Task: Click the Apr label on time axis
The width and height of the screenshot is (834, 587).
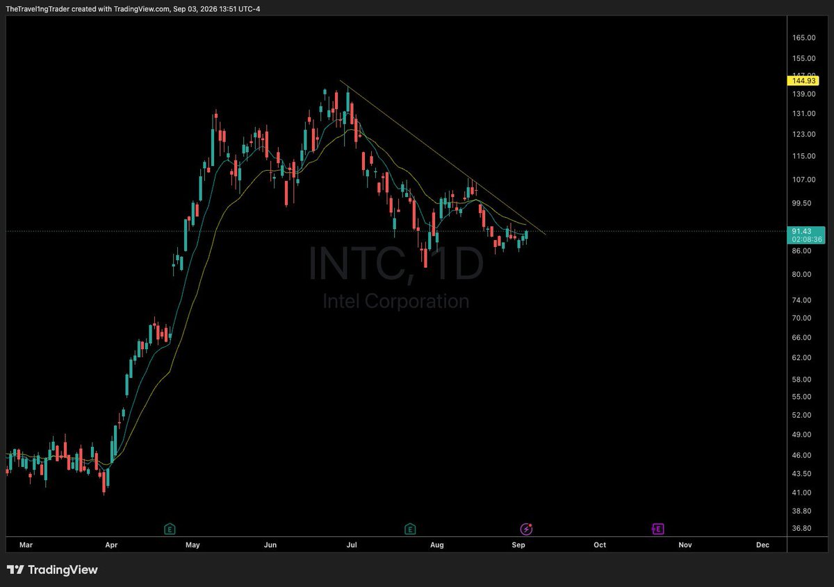Action: (111, 545)
